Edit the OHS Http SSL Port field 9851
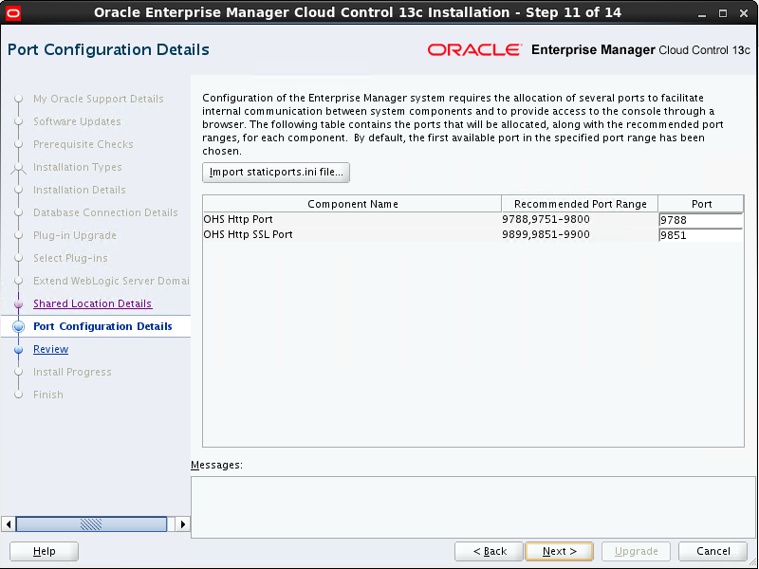The height and width of the screenshot is (569, 759). [700, 235]
